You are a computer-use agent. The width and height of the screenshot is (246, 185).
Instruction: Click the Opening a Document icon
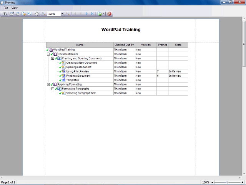click(x=63, y=67)
